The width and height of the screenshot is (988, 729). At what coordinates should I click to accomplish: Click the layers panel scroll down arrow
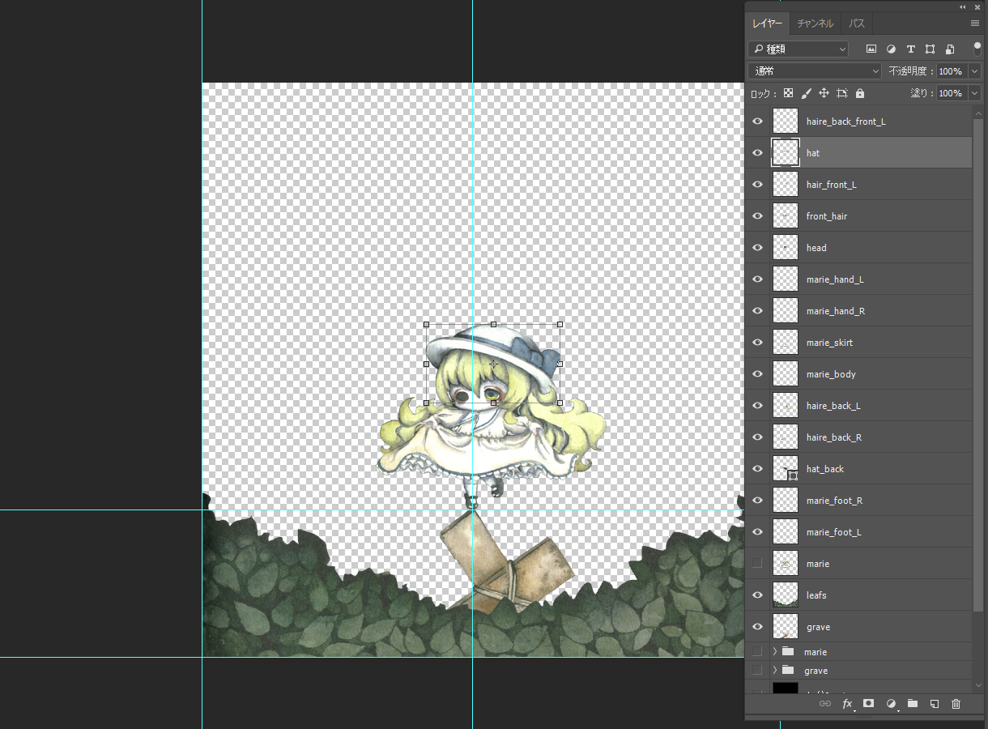tap(978, 686)
